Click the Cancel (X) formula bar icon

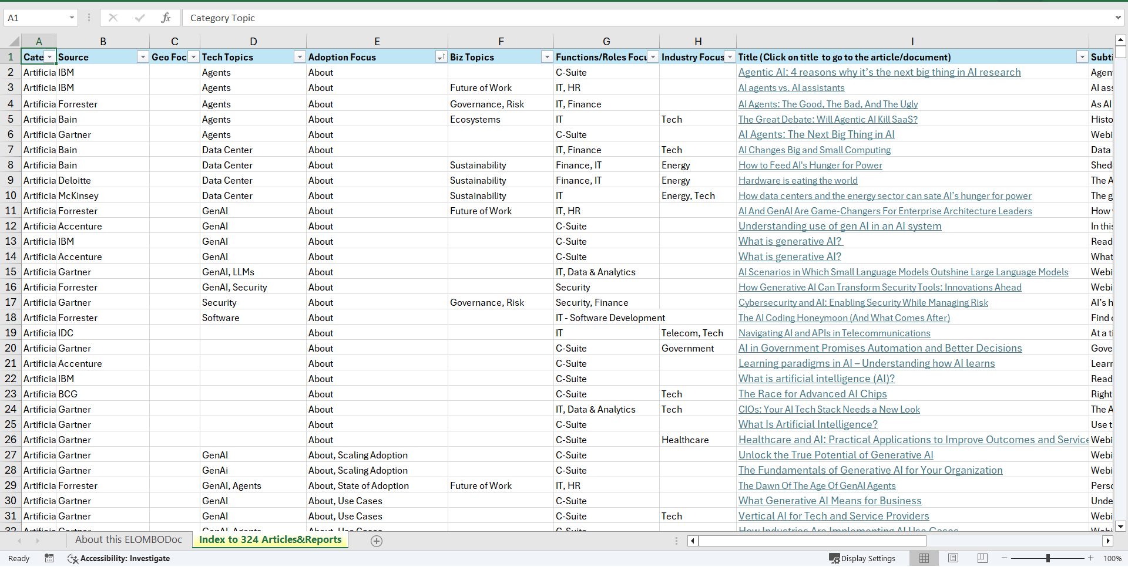(113, 18)
